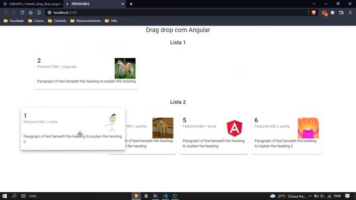Screen dimensions: 356x200
Task: Click the buff doge image on quarta card
Action: 163,128
